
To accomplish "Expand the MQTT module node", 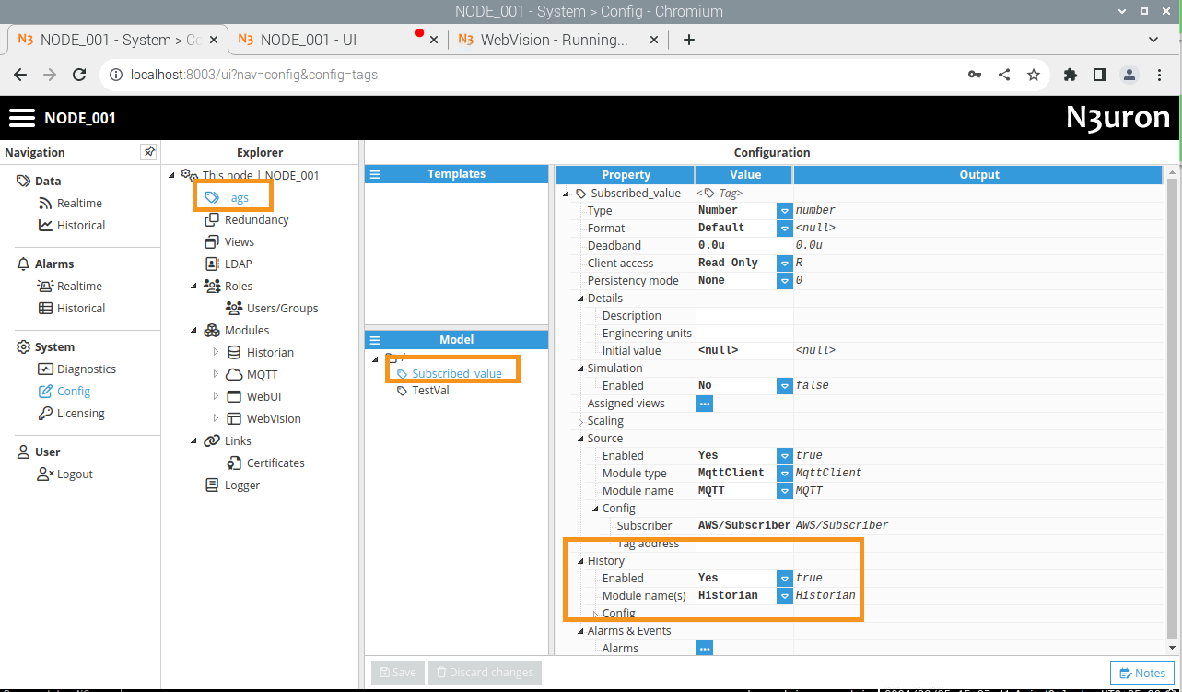I will 216,375.
